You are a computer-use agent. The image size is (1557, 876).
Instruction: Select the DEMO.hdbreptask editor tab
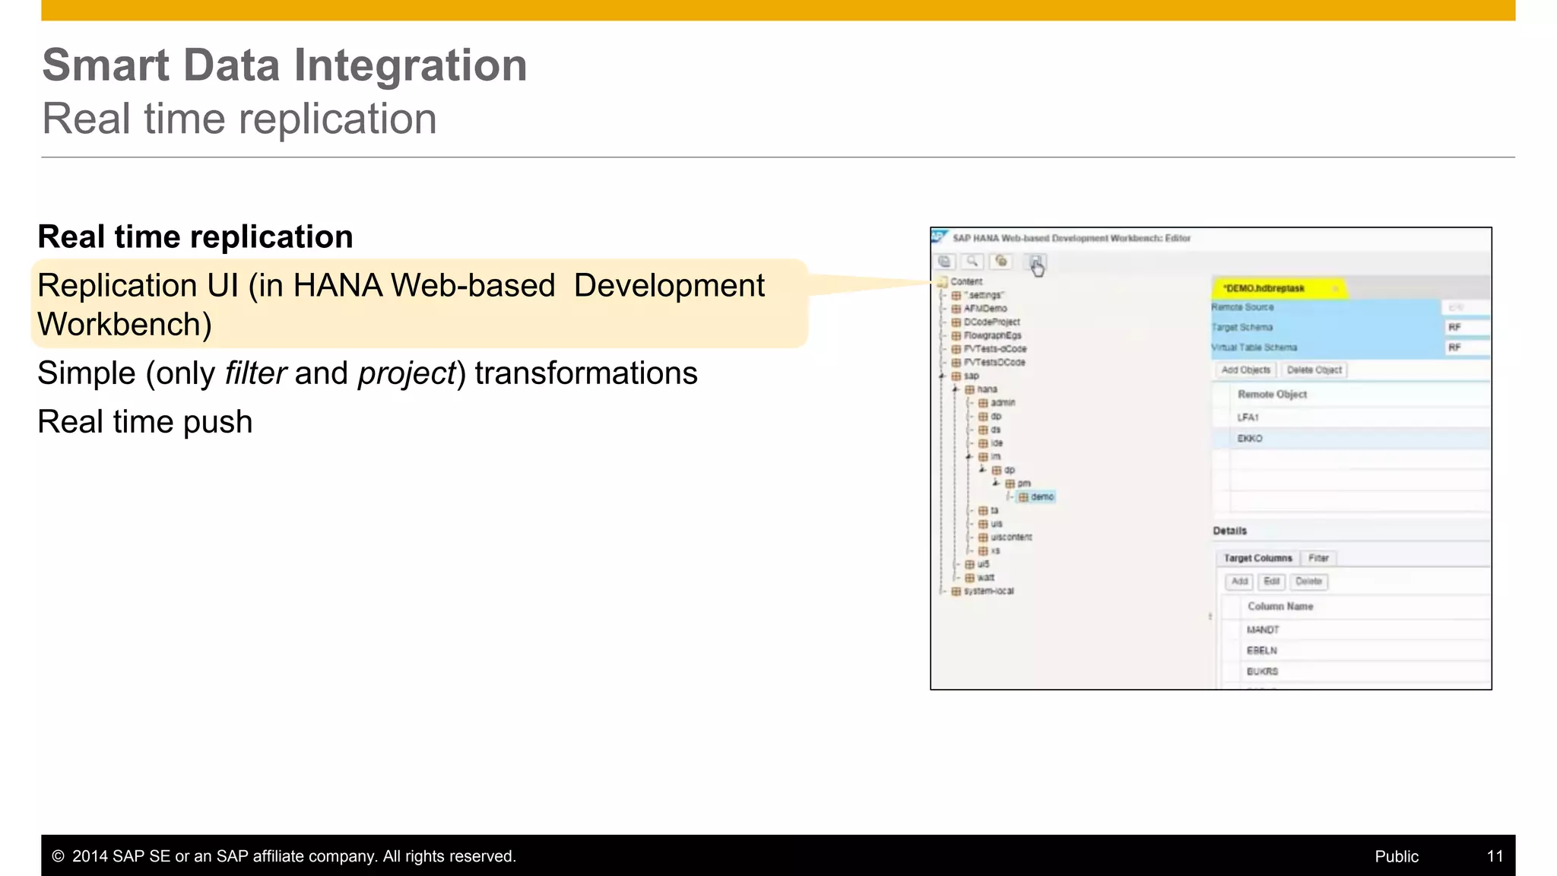(1264, 289)
